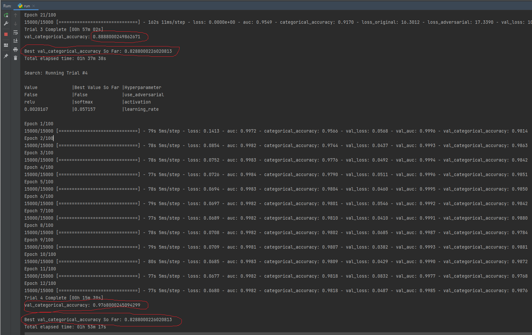This screenshot has height=335, width=532.
Task: Print the console output
Action: (x=15, y=49)
